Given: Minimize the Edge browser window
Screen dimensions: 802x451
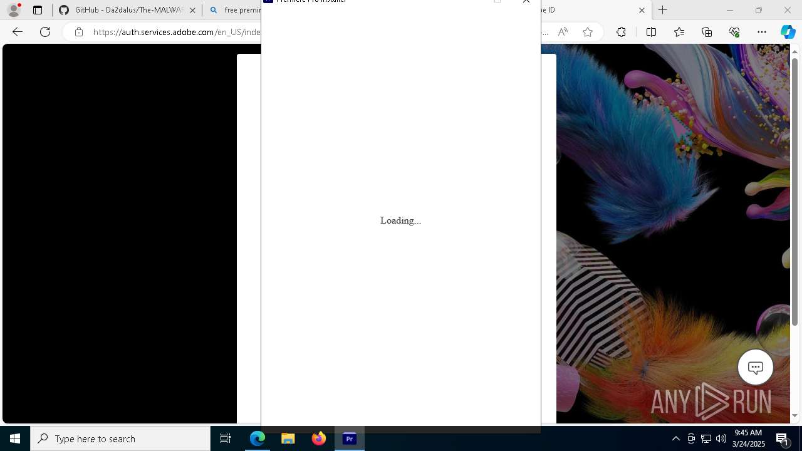Looking at the screenshot, I should tap(729, 10).
